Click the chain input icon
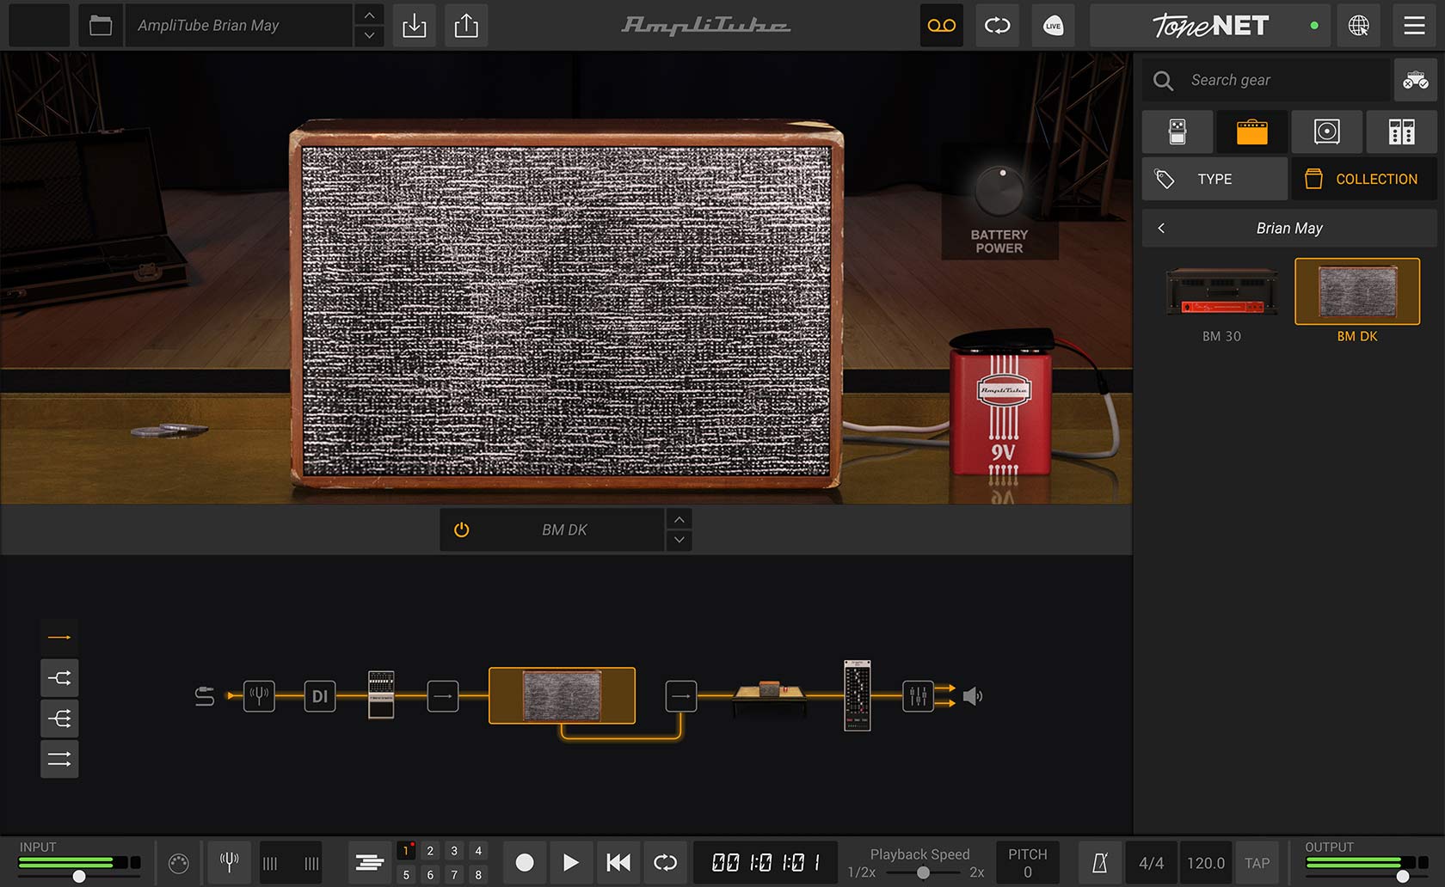 (x=205, y=696)
